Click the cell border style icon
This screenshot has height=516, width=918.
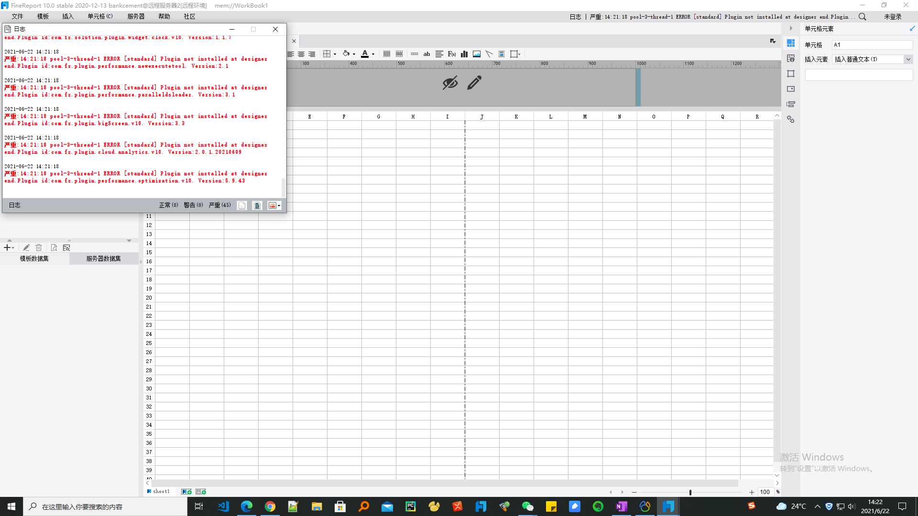pyautogui.click(x=327, y=54)
